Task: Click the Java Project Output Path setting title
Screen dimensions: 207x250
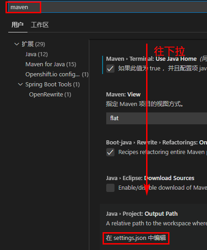Action: [x=142, y=213]
